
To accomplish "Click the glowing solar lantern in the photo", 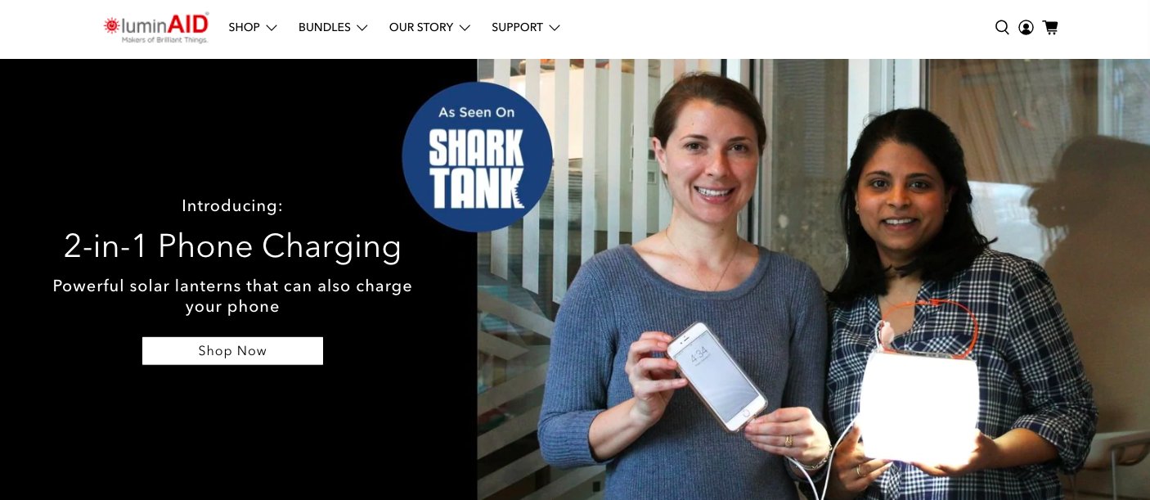I will coord(919,406).
